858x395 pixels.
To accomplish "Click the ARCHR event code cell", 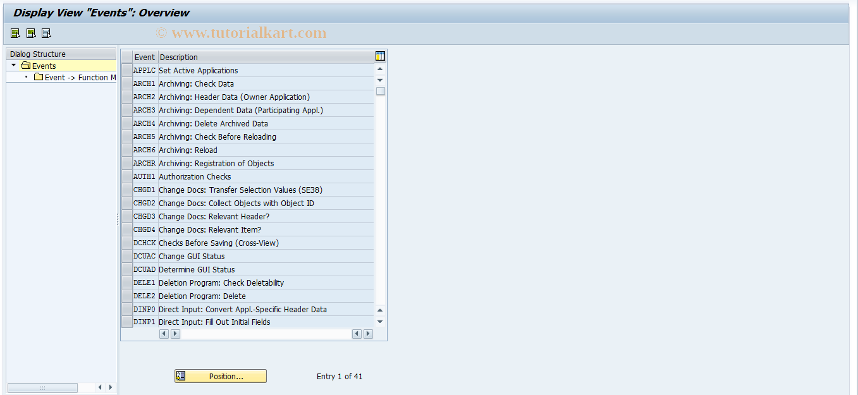I will click(x=145, y=163).
